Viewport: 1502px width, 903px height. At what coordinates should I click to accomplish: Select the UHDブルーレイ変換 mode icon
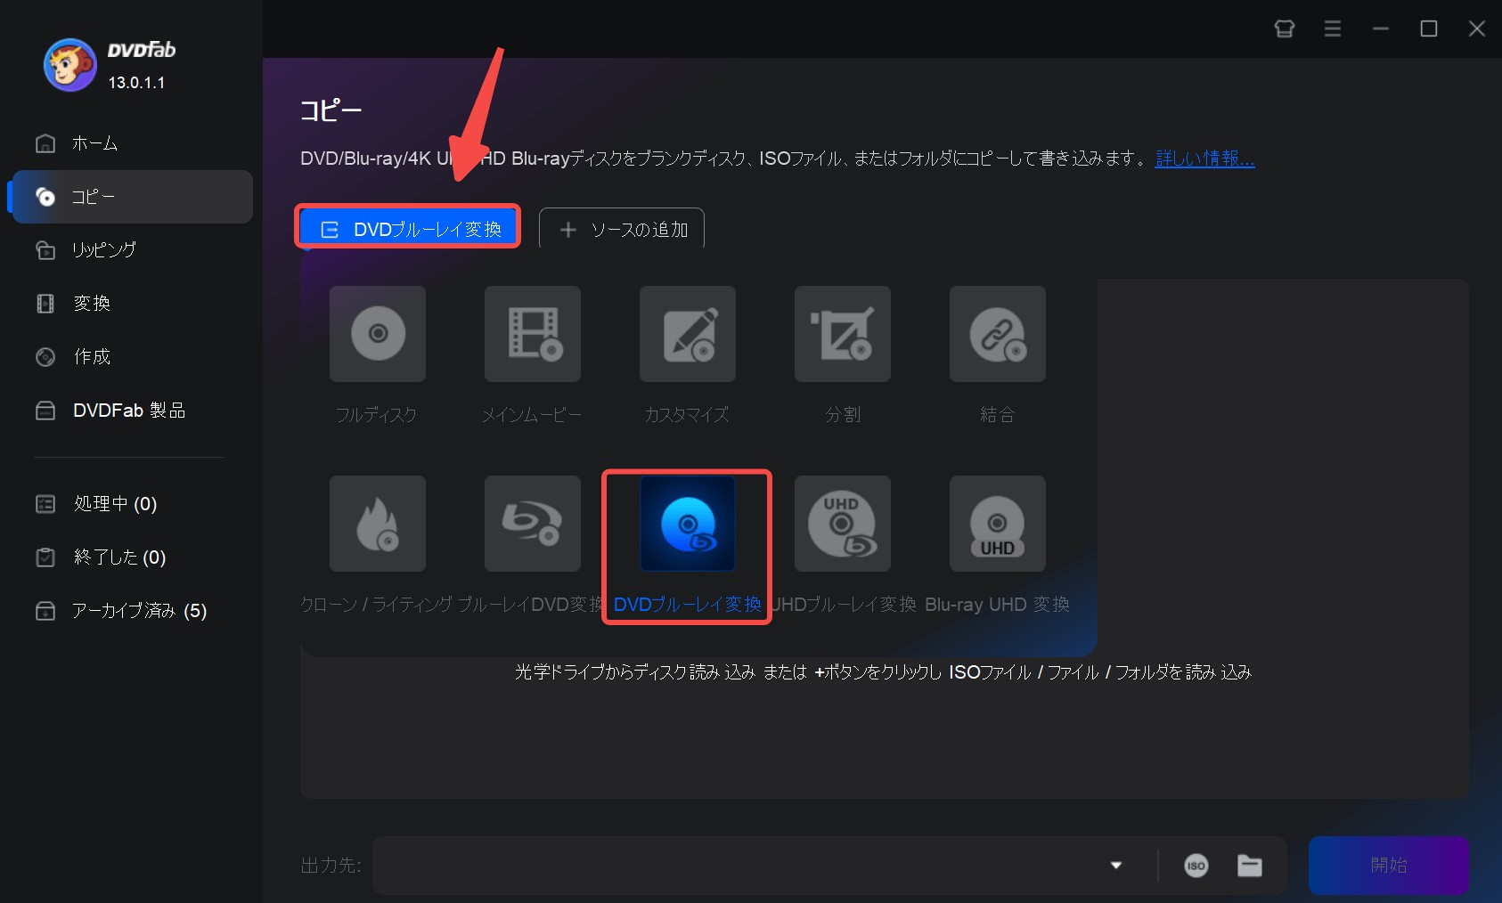843,524
